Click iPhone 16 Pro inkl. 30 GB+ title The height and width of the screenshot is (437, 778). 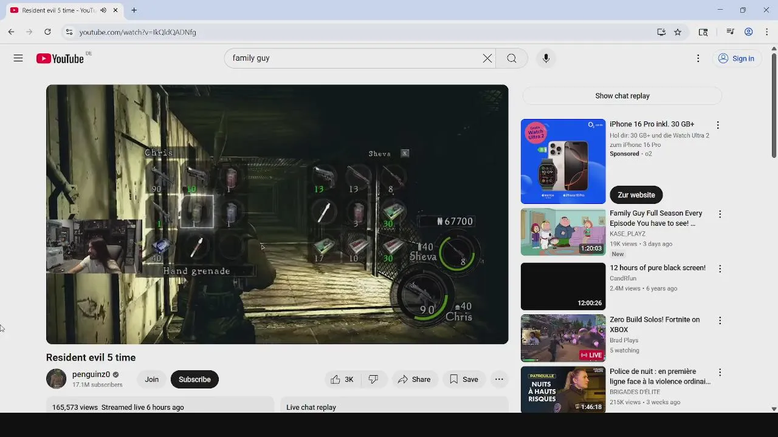(652, 124)
